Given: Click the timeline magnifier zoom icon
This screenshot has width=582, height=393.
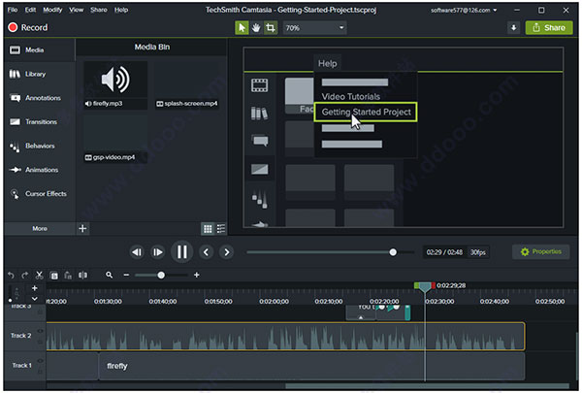Looking at the screenshot, I should pos(109,275).
